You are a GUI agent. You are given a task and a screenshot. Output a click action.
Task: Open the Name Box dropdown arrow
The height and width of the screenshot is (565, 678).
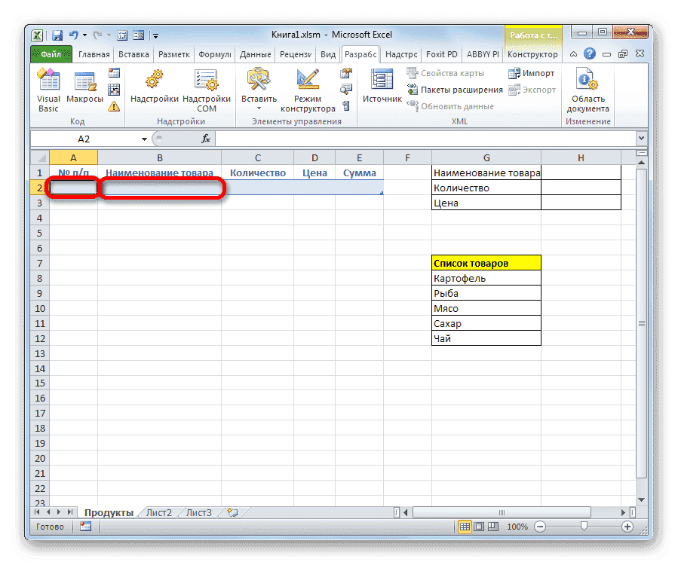pos(143,139)
